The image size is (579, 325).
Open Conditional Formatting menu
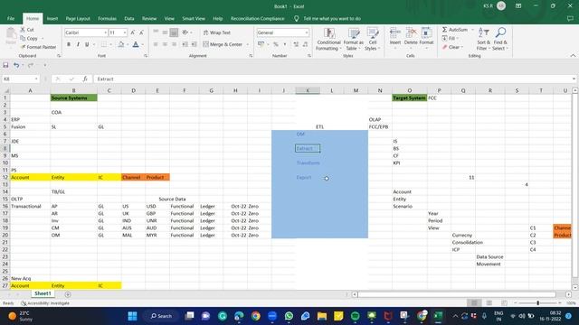[x=328, y=39]
